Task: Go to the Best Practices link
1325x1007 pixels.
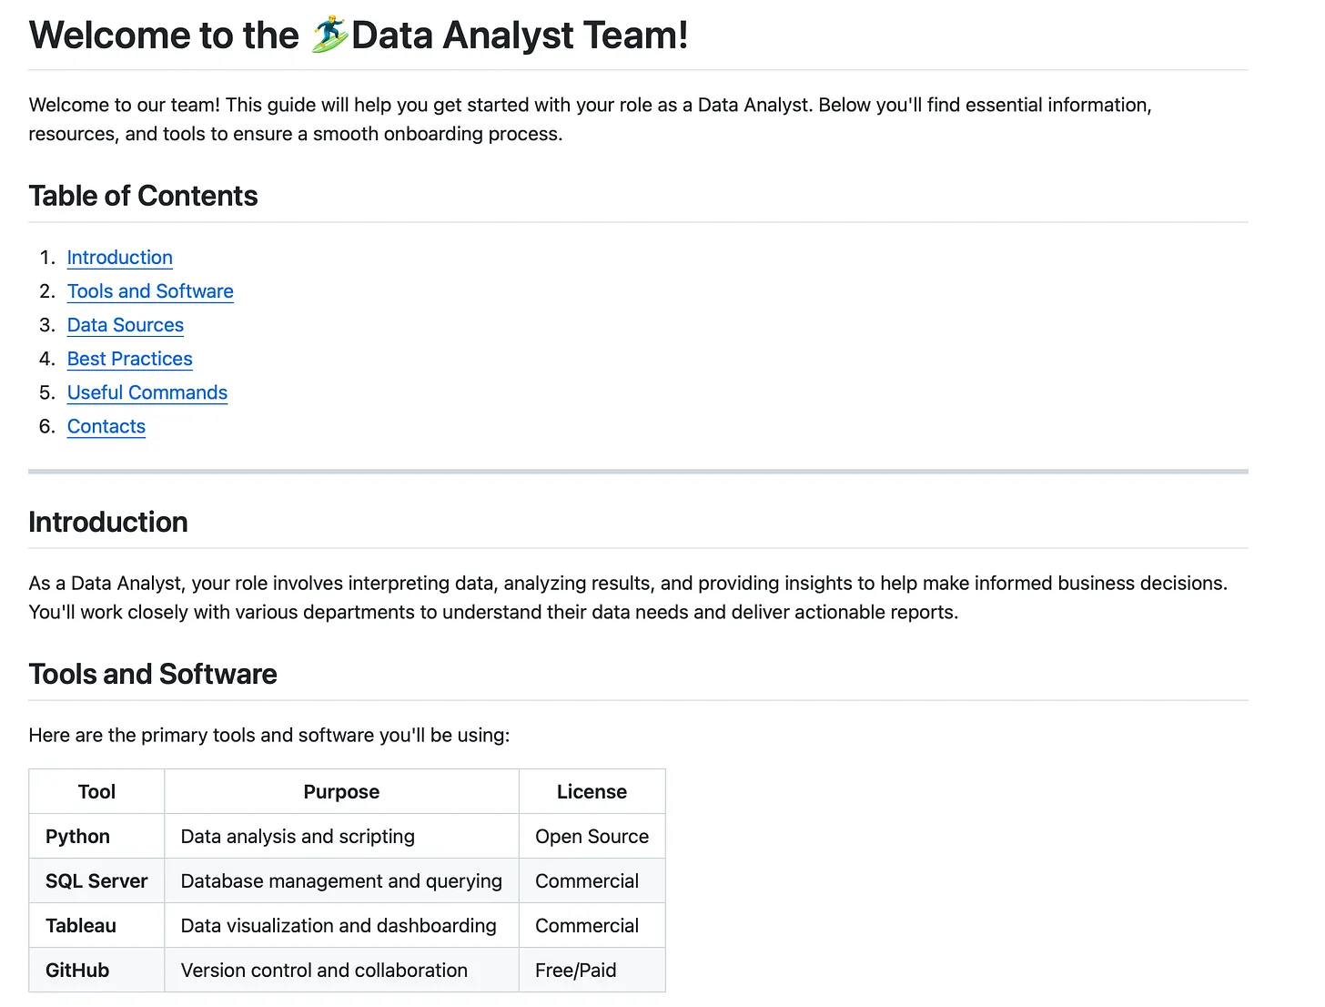Action: tap(130, 359)
